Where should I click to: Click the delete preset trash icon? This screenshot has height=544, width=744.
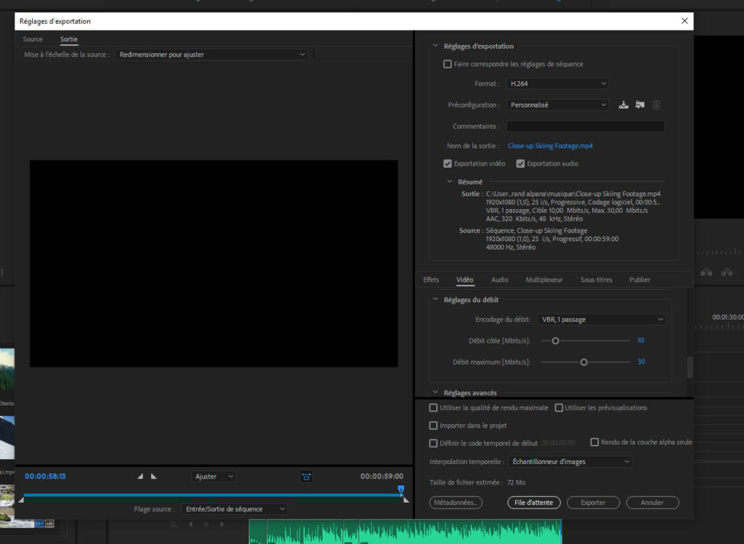click(x=657, y=105)
